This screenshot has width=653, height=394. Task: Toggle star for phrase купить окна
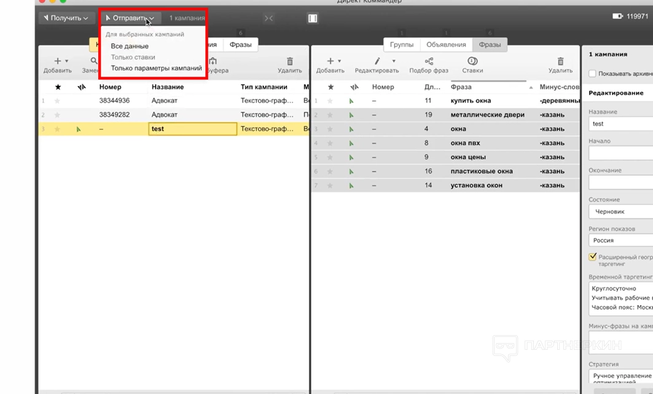click(330, 101)
